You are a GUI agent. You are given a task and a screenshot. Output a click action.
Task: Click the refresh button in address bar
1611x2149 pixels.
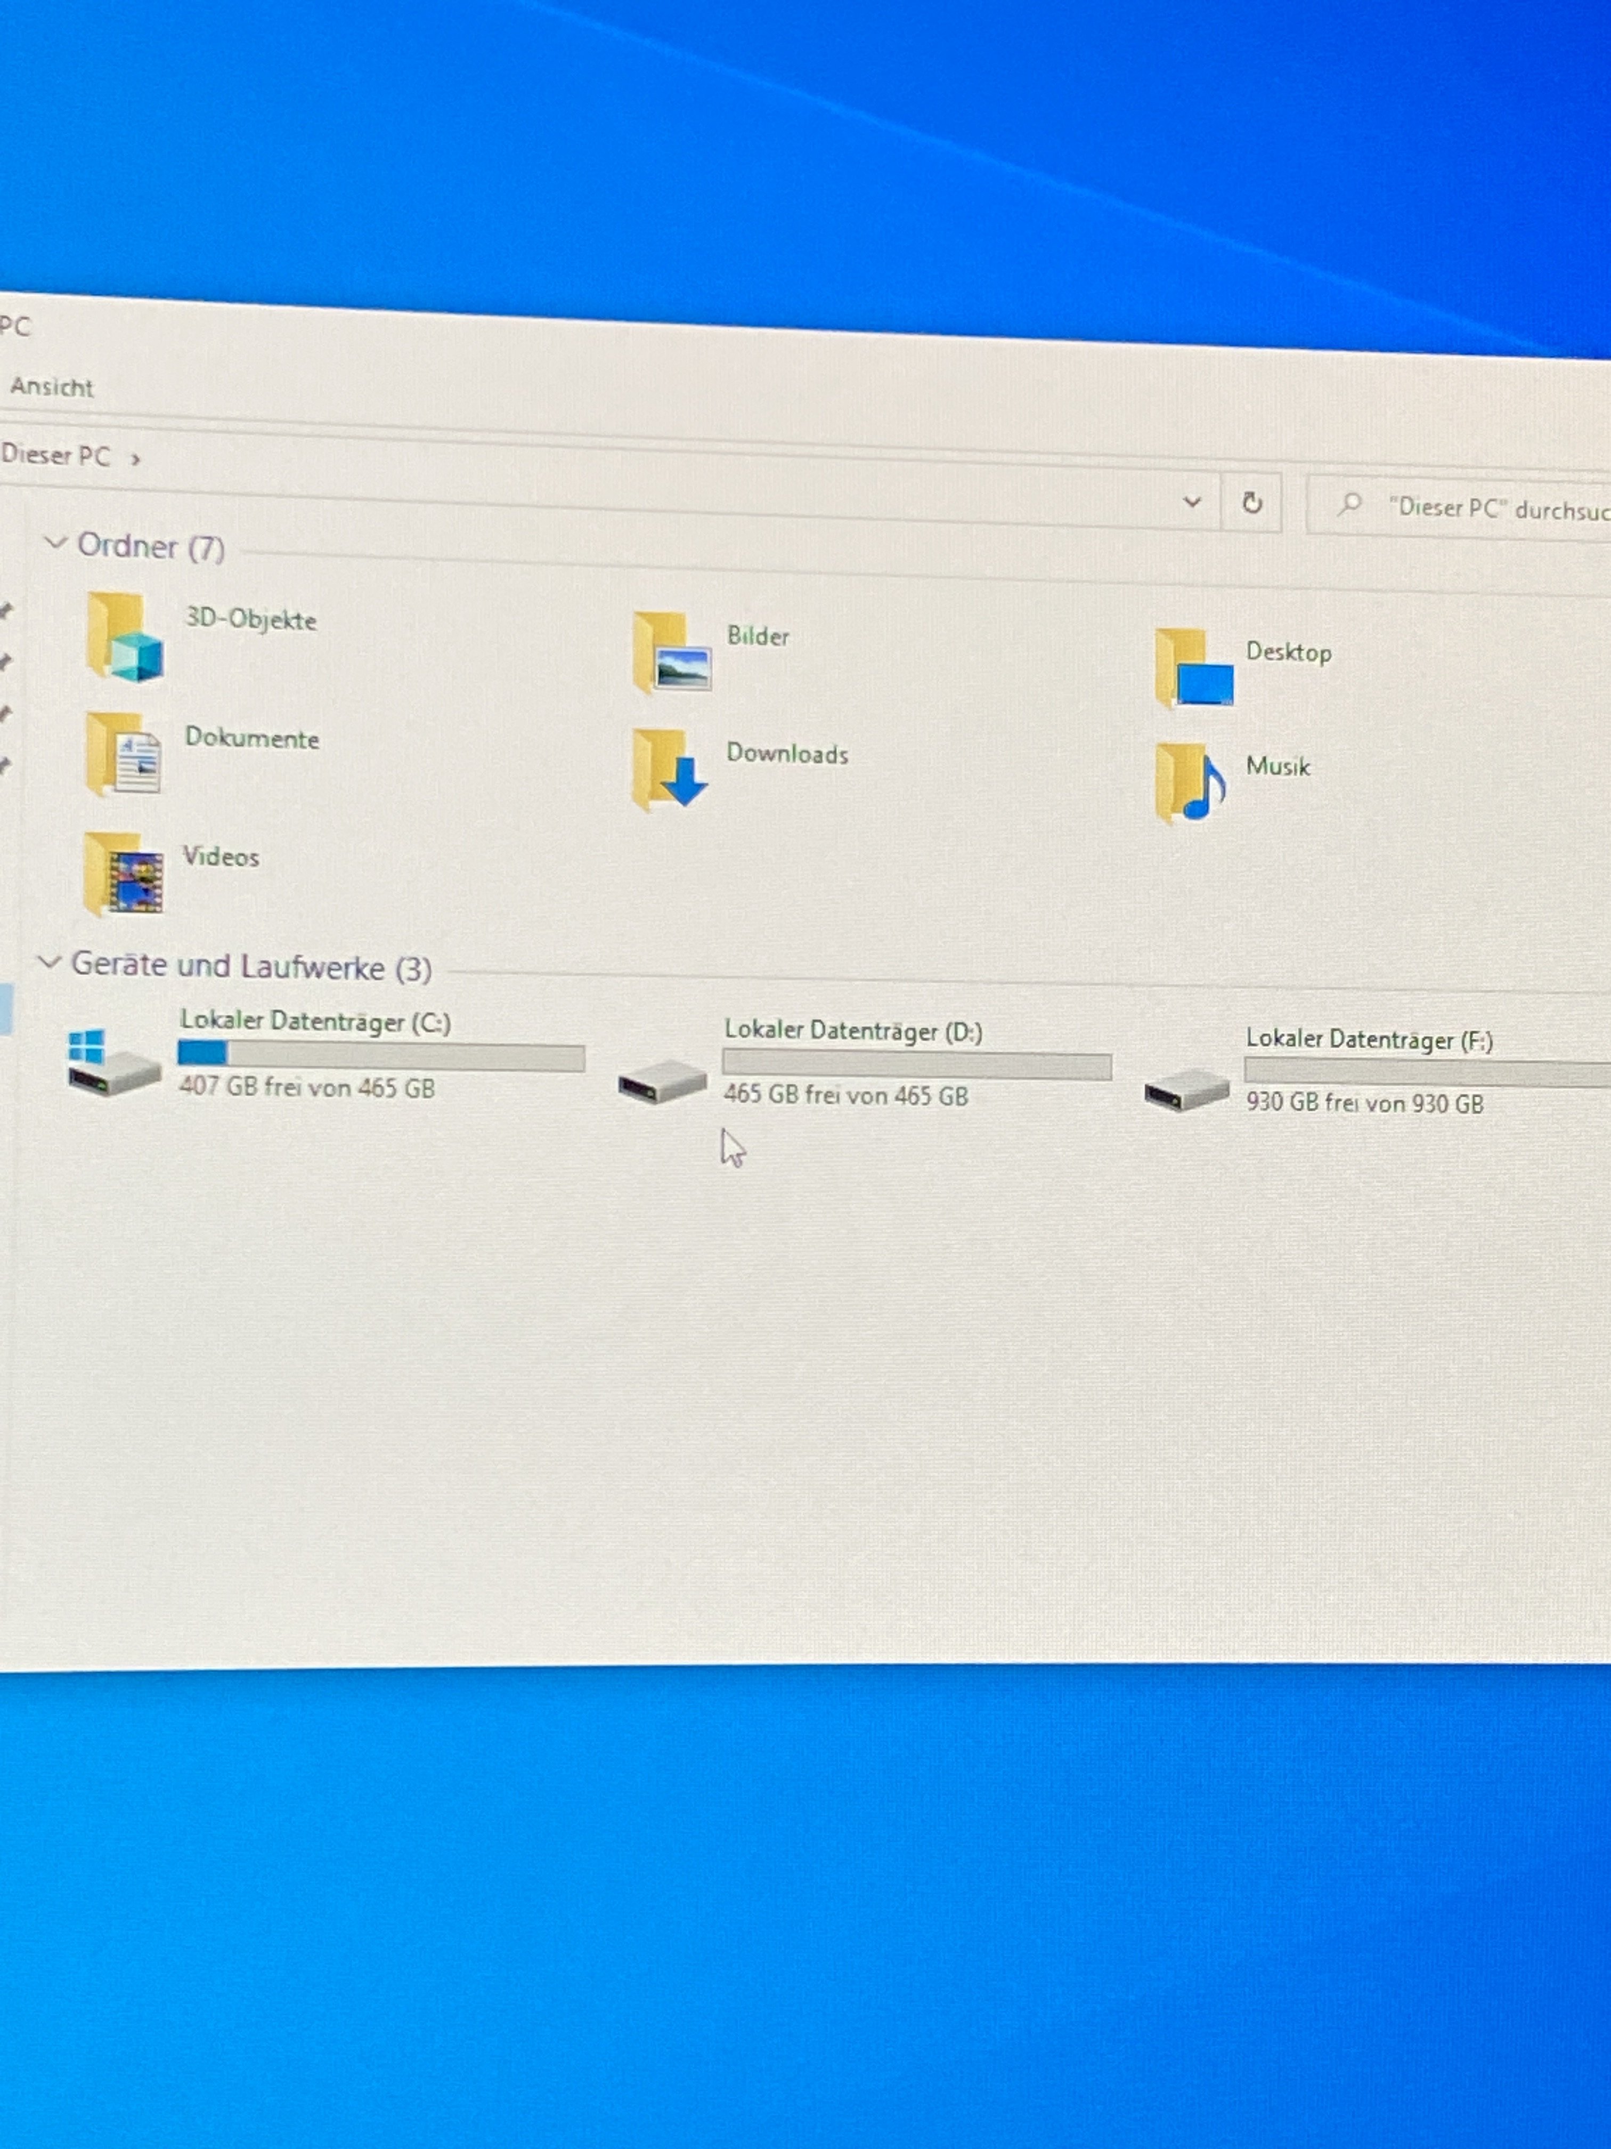pos(1252,503)
